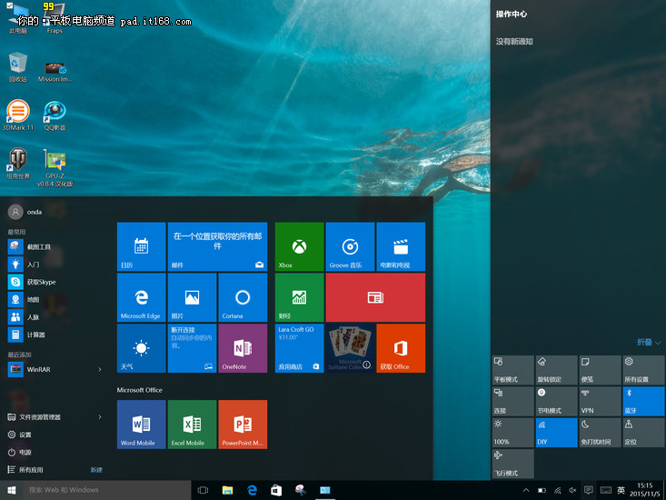Open 所有设置 quick action
Viewport: 666px width, 500px height.
click(643, 370)
